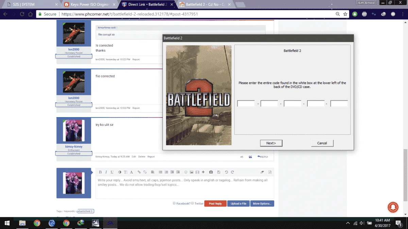This screenshot has height=229, width=408.
Task: Click km2000 avatar on 'file corrected' post
Action: coord(74,82)
